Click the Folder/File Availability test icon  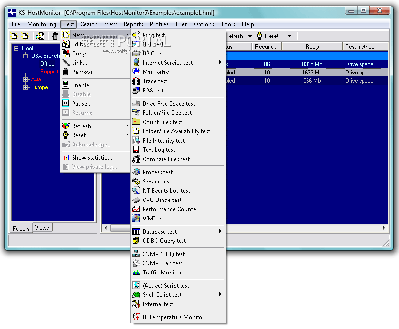click(x=136, y=131)
